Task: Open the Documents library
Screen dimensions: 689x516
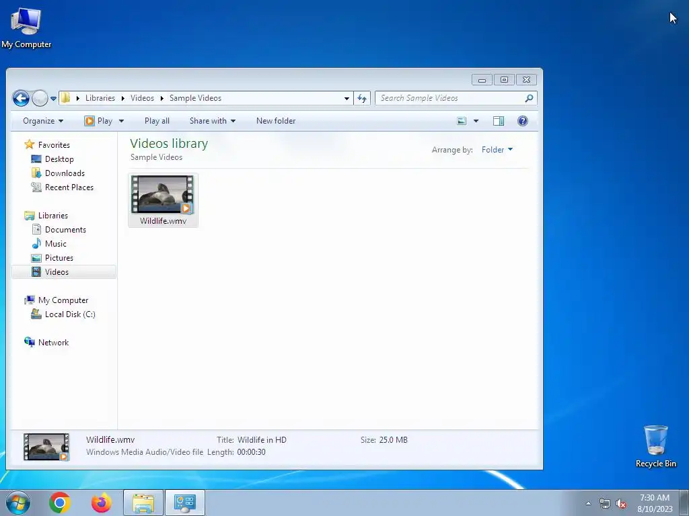Action: point(65,230)
